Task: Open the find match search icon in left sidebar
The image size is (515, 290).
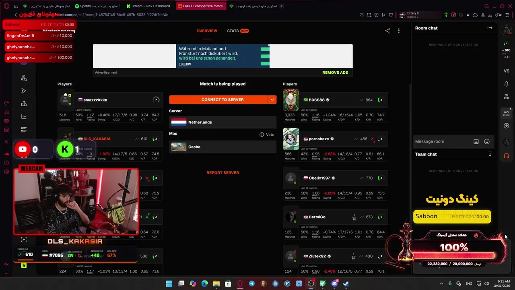Action: pos(24,78)
